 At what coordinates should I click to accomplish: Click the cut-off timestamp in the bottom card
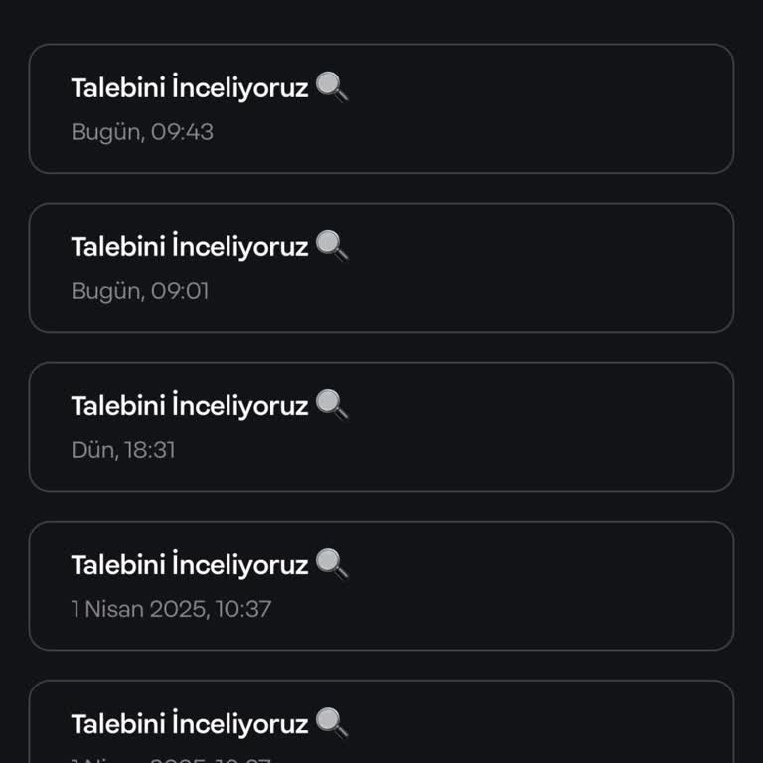(x=171, y=758)
